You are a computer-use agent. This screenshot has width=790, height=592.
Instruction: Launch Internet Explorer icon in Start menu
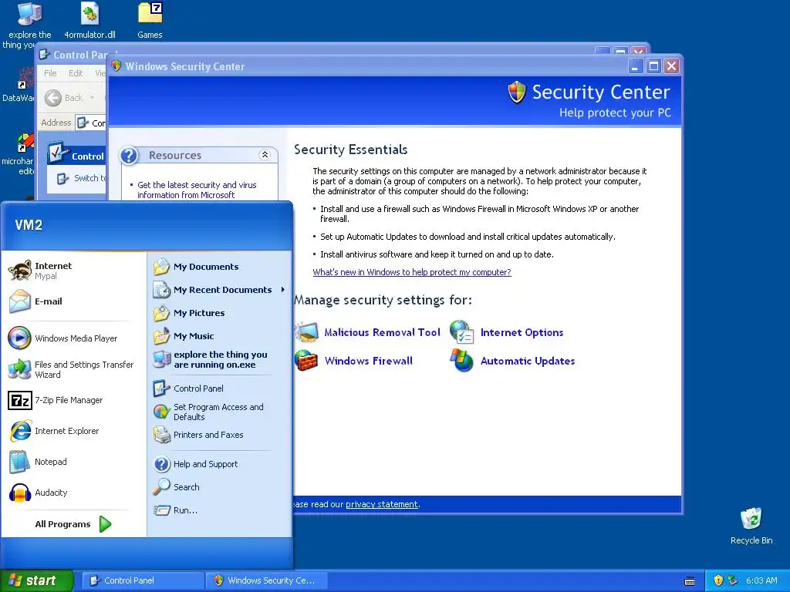click(x=19, y=431)
